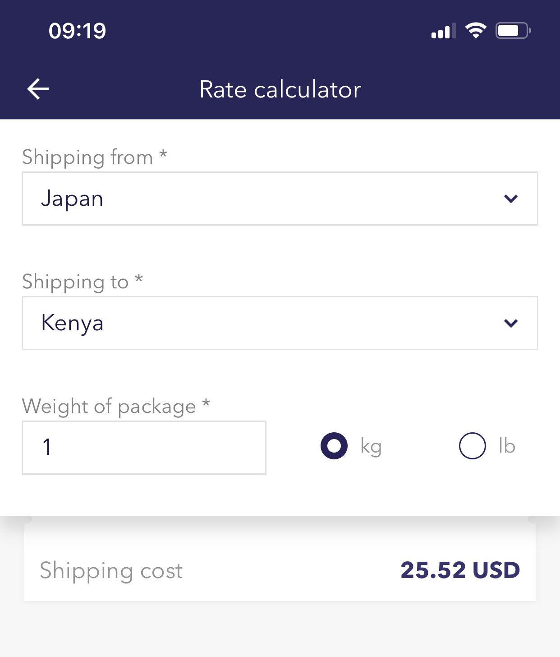Tap the kg unit label
Screen dimensions: 560x657
(371, 446)
